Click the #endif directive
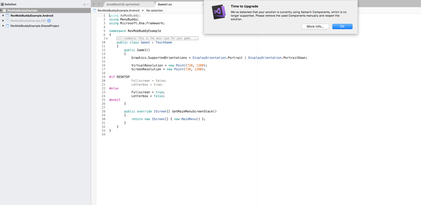Viewport: 421px width, 205px height. click(x=115, y=100)
